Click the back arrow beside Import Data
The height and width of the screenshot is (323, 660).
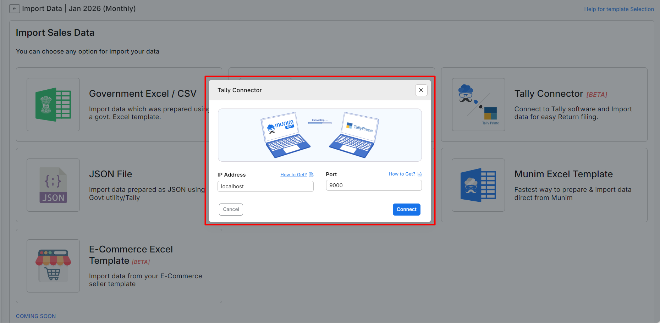[x=15, y=9]
